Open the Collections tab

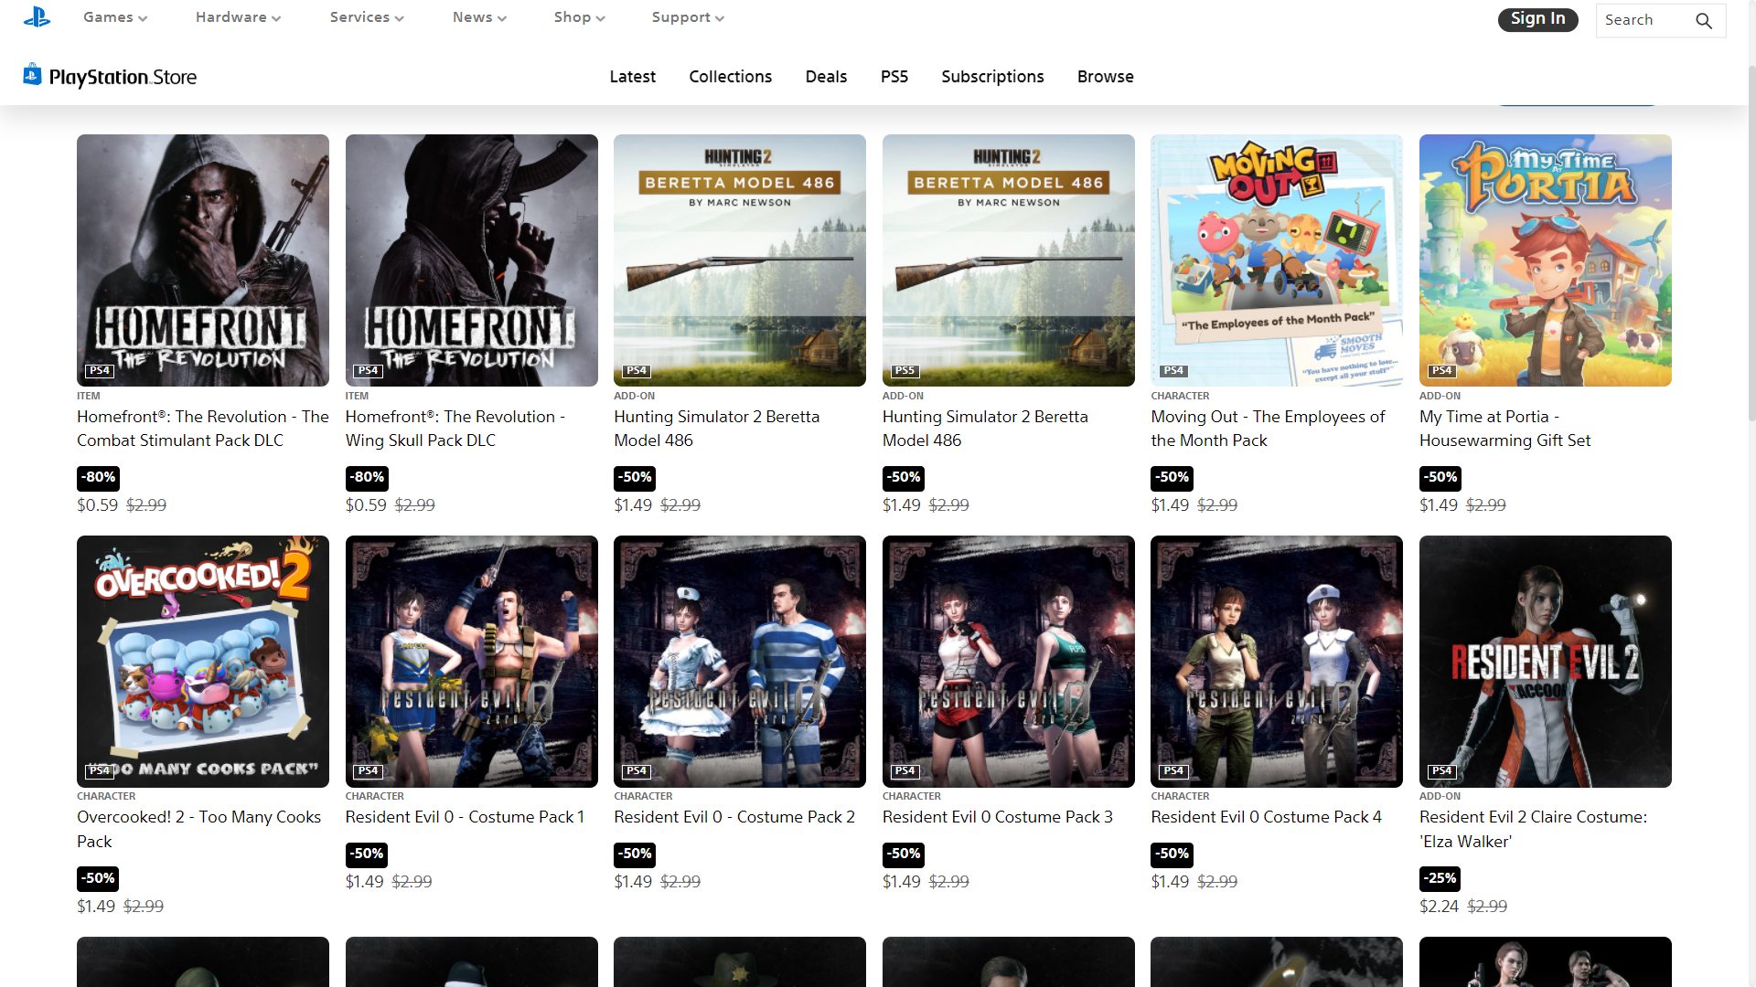pos(730,77)
